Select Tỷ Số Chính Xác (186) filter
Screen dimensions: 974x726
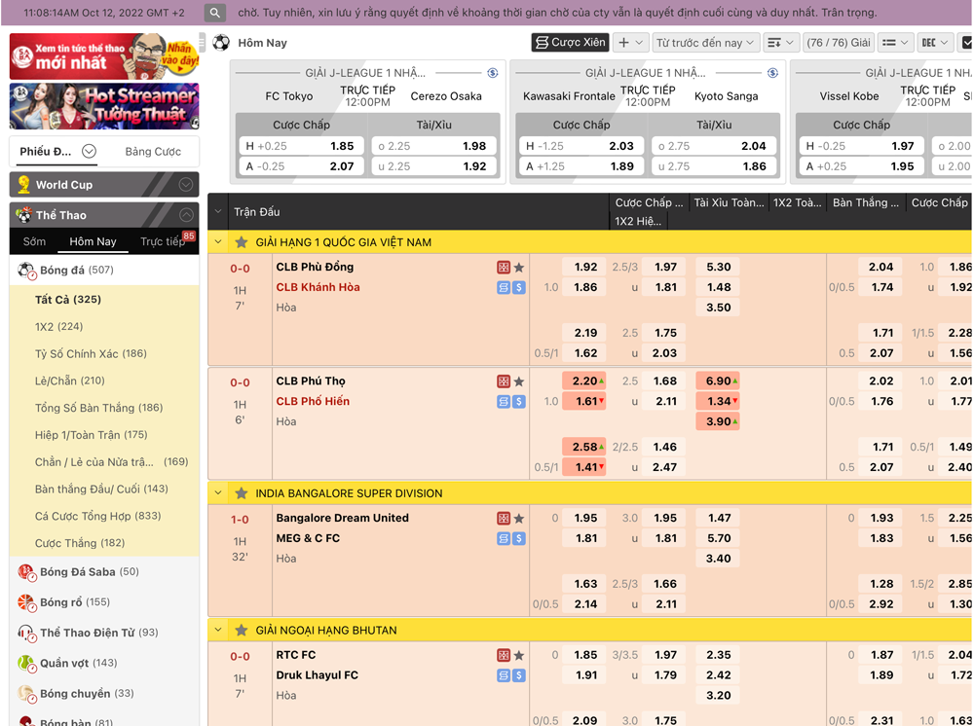click(x=91, y=354)
